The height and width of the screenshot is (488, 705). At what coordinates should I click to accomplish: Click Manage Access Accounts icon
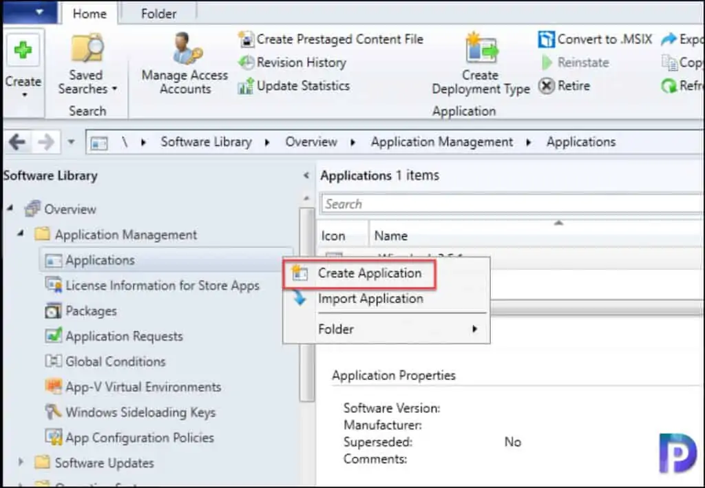[186, 47]
